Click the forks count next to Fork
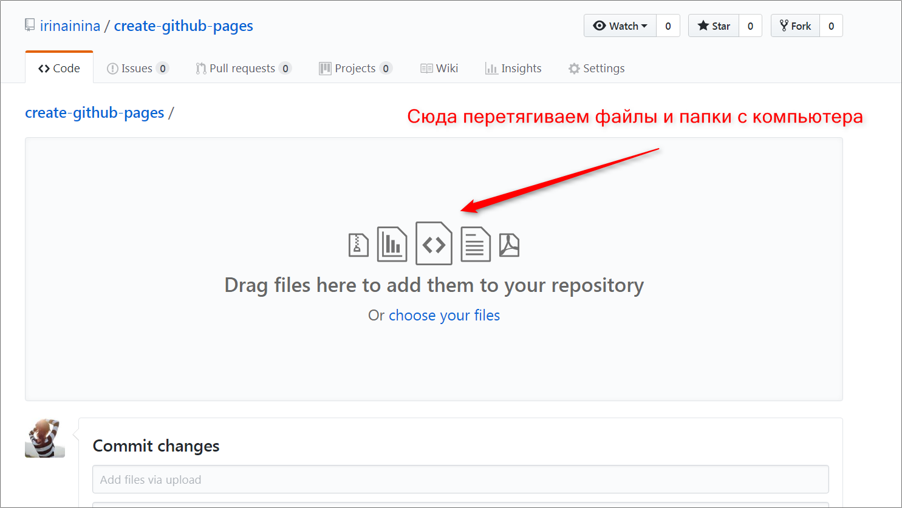 pos(831,25)
